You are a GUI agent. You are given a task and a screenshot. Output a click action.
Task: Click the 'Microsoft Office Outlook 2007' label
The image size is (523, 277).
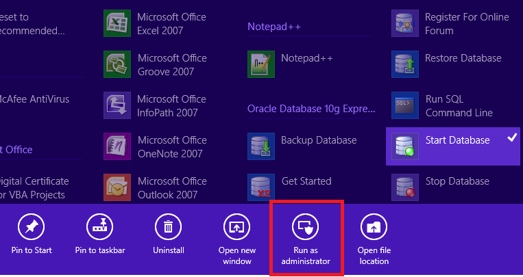tap(172, 187)
